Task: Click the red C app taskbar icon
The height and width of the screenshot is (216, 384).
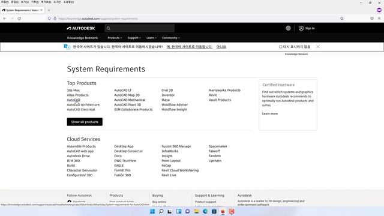Action: pyautogui.click(x=232, y=211)
